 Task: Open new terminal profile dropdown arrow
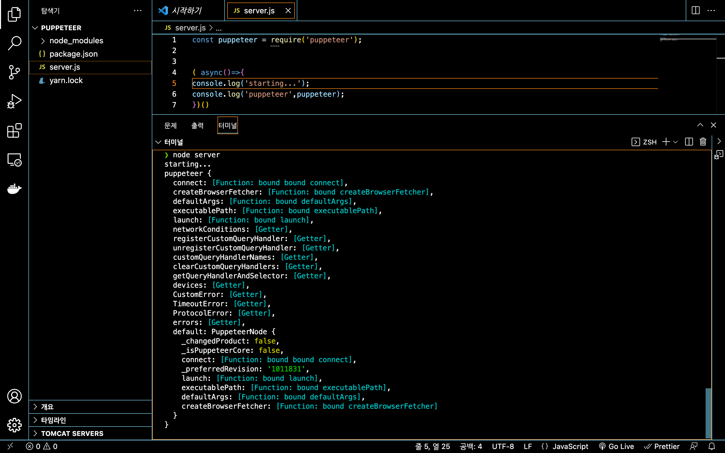pyautogui.click(x=676, y=142)
